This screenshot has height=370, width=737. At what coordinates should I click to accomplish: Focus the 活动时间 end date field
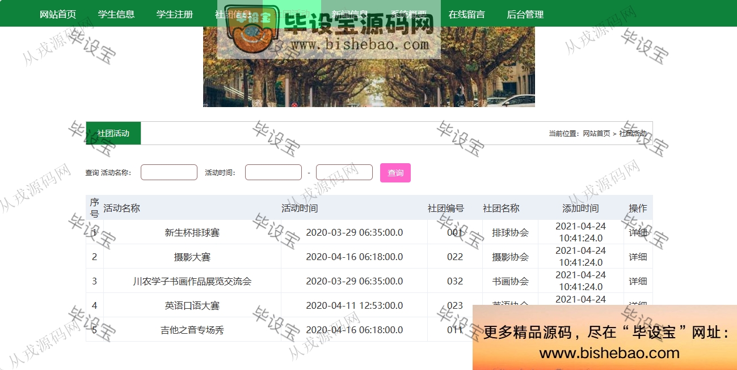344,172
